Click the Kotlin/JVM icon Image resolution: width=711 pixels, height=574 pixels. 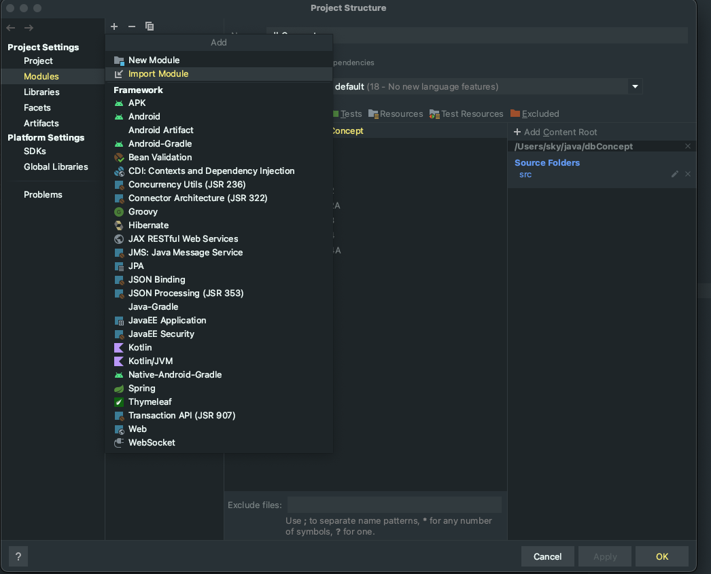pos(119,361)
